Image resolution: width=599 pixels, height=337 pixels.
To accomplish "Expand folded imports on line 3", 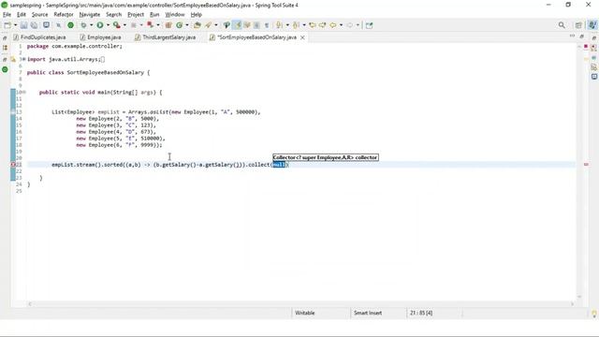I will (23, 59).
